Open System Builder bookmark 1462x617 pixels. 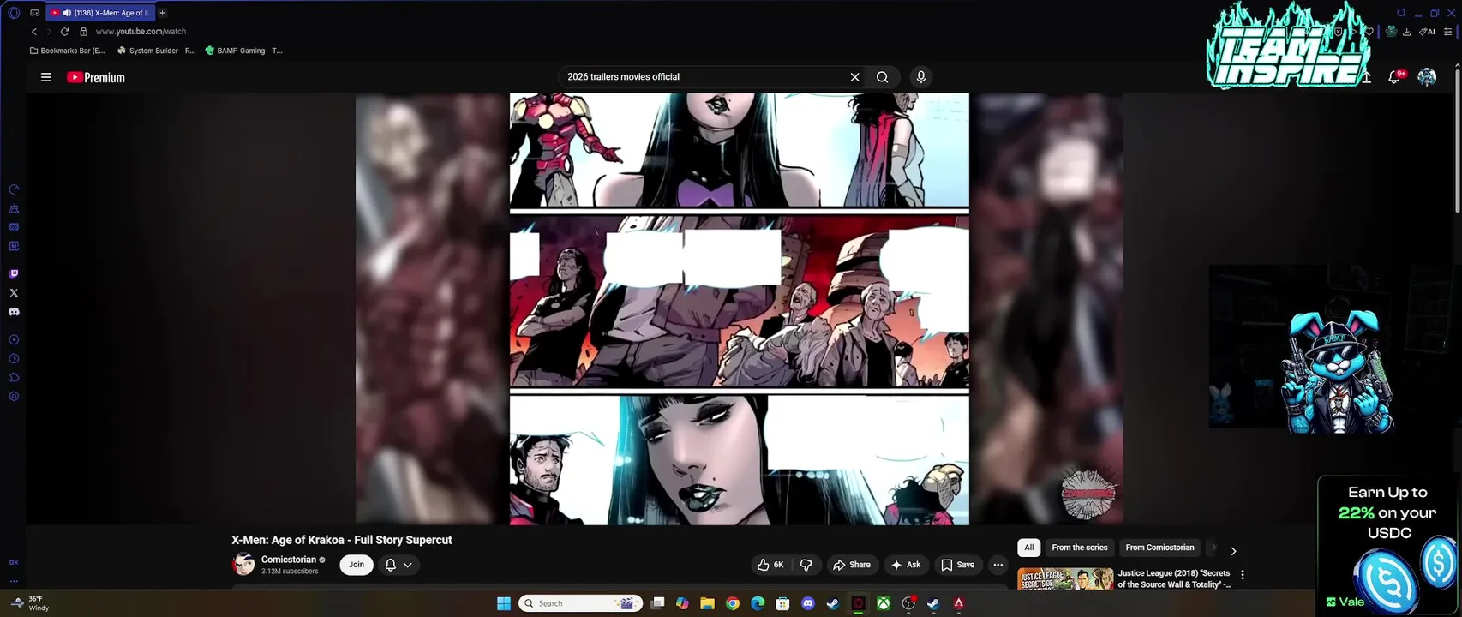tap(156, 51)
